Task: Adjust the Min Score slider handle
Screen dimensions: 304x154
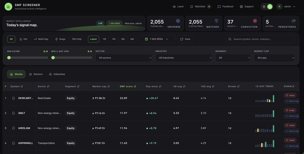Action: (9, 58)
